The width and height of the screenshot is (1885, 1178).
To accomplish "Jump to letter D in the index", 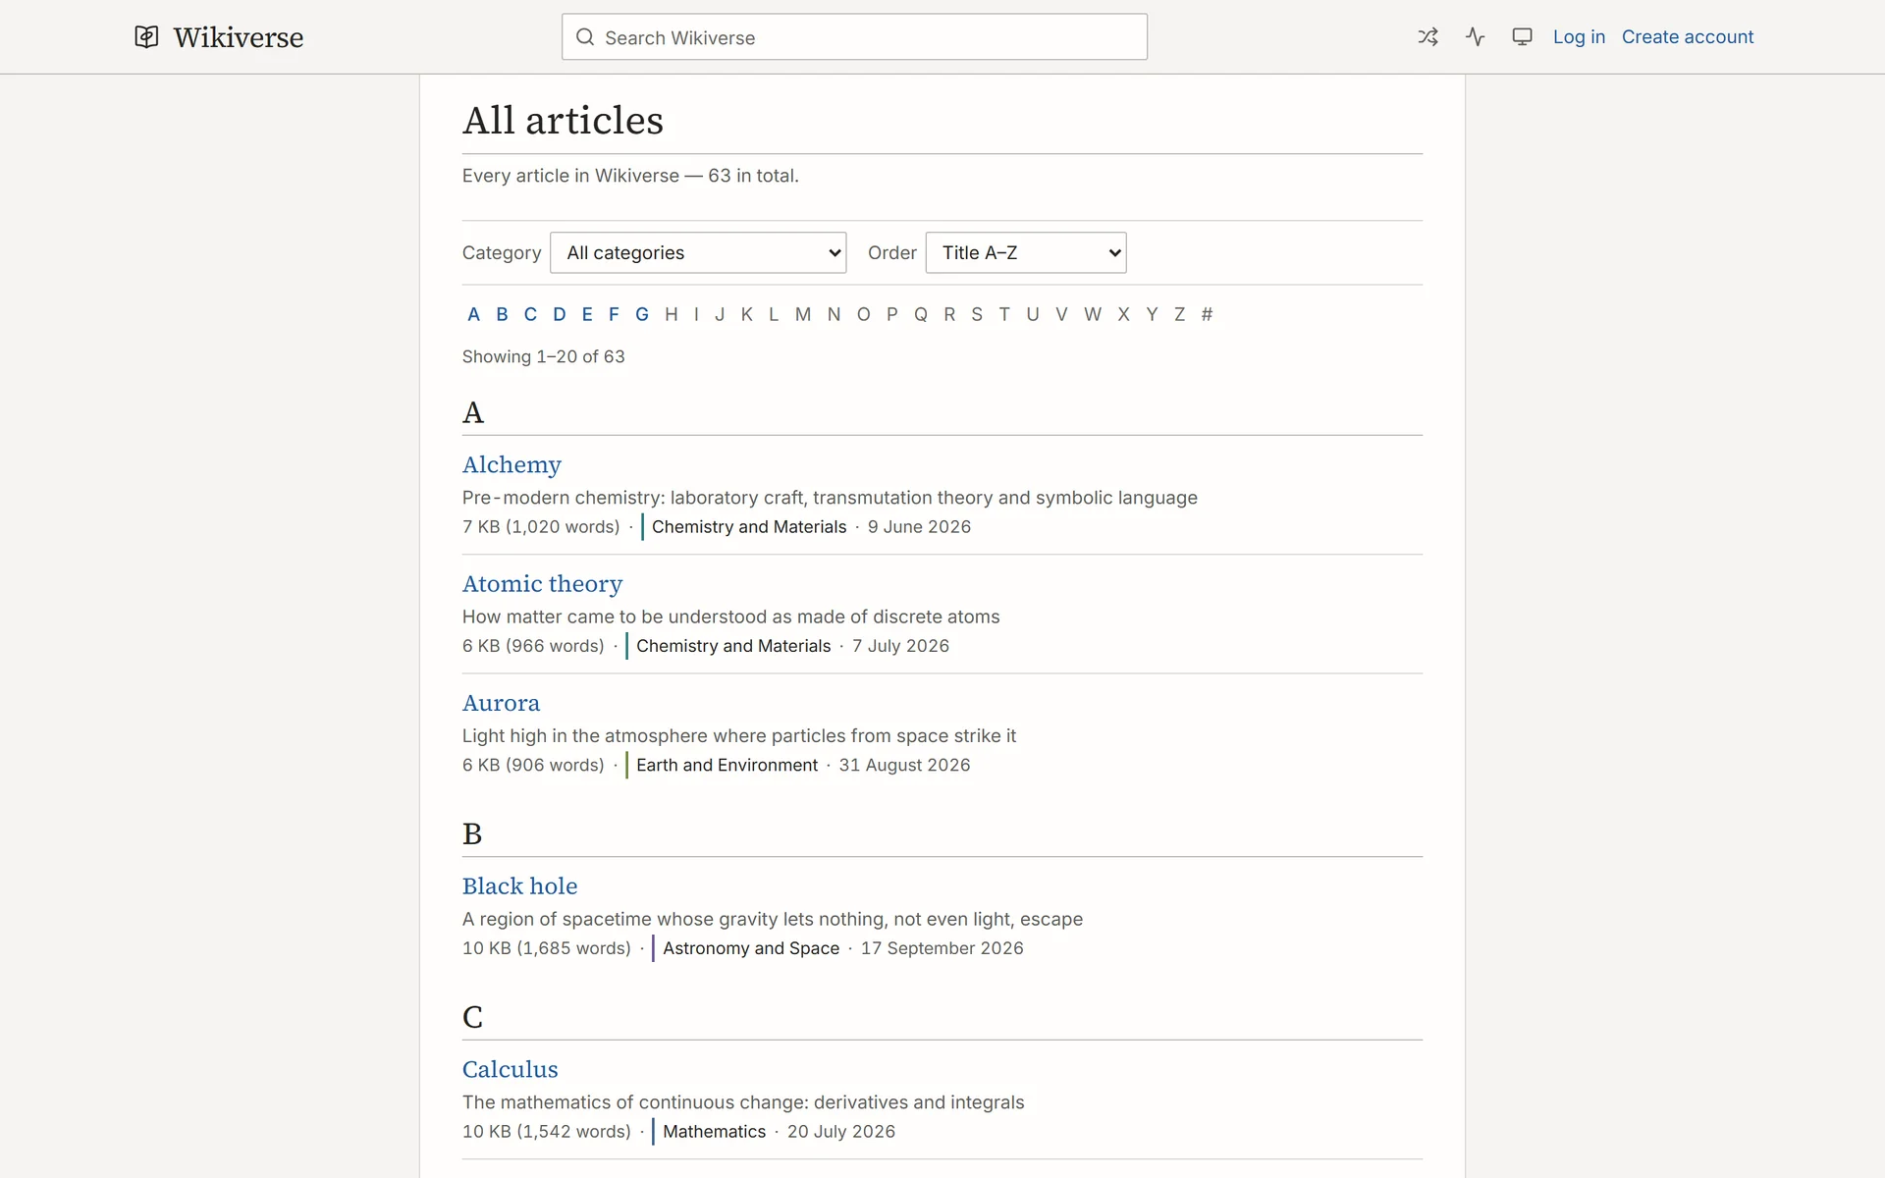I will point(560,314).
